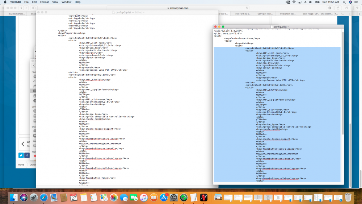Open Wi-Fi status menu

[x=294, y=2]
